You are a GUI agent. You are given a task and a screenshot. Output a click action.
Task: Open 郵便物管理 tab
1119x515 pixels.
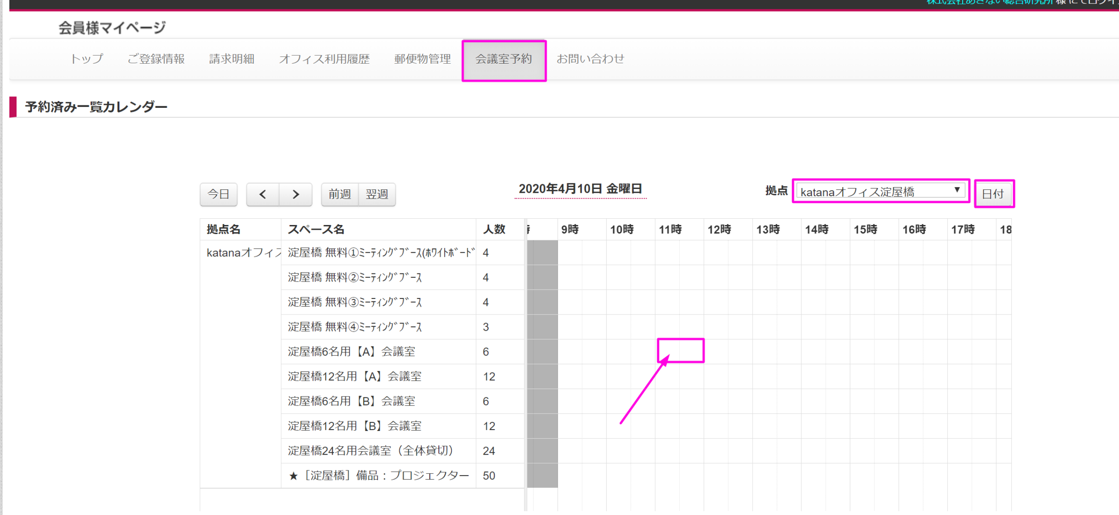pyautogui.click(x=422, y=59)
